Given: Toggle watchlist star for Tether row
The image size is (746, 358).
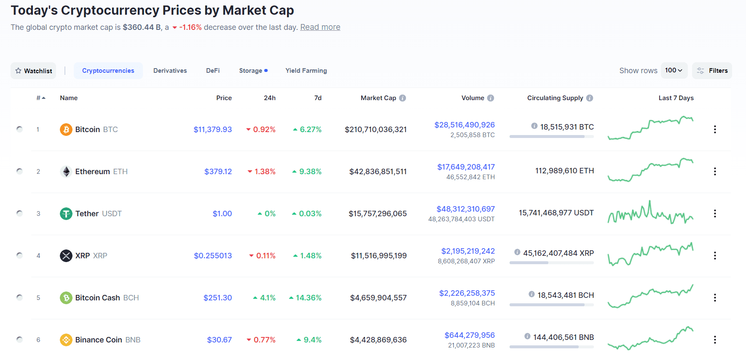Looking at the screenshot, I should click(x=19, y=213).
